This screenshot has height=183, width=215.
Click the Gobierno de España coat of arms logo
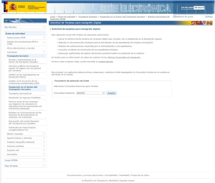[13, 7]
